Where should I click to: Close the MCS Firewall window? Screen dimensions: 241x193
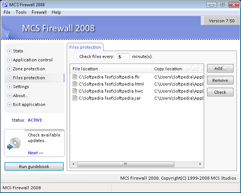pyautogui.click(x=234, y=5)
